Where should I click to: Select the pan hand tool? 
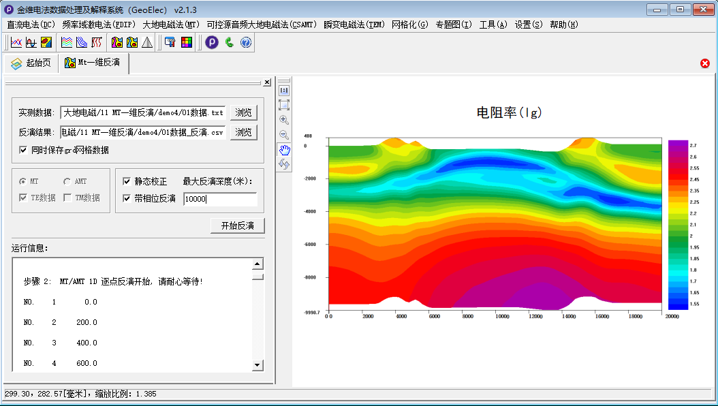(284, 150)
